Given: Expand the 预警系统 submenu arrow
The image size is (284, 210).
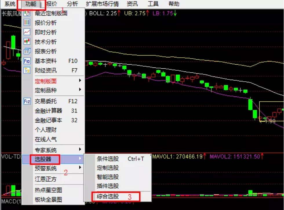Looking at the screenshot, I should coord(80,167).
